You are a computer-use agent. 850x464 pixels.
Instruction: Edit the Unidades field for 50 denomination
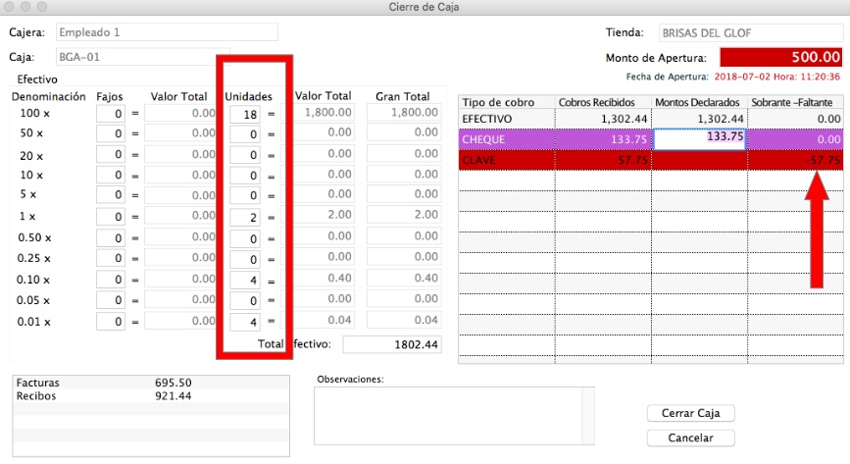[244, 134]
